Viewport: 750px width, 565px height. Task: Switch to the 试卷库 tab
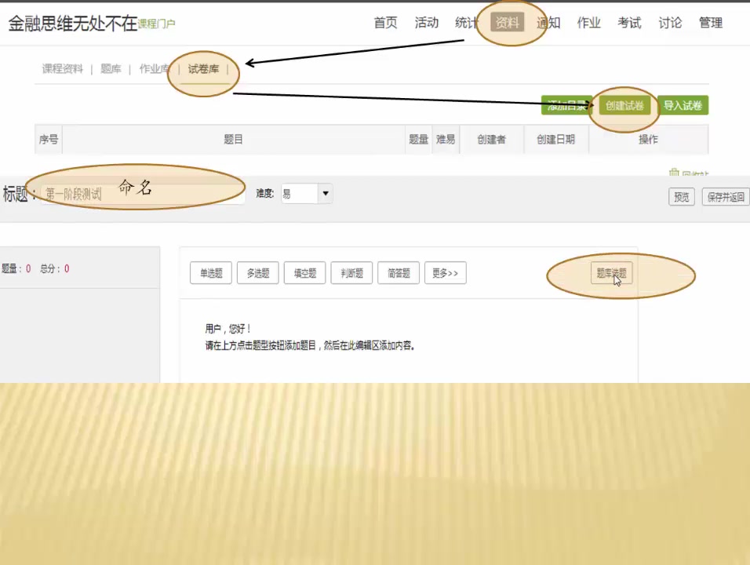coord(202,69)
